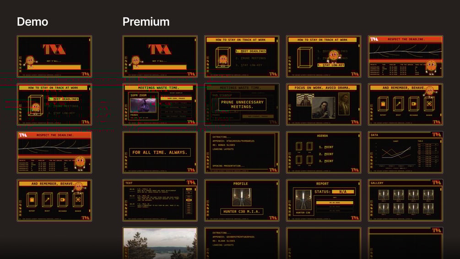Viewport: 460px width, 259px height.
Task: Open Premium slide highlighting 'Stay Low-Key'
Action: [x=324, y=56]
